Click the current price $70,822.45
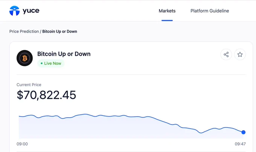 (46, 95)
